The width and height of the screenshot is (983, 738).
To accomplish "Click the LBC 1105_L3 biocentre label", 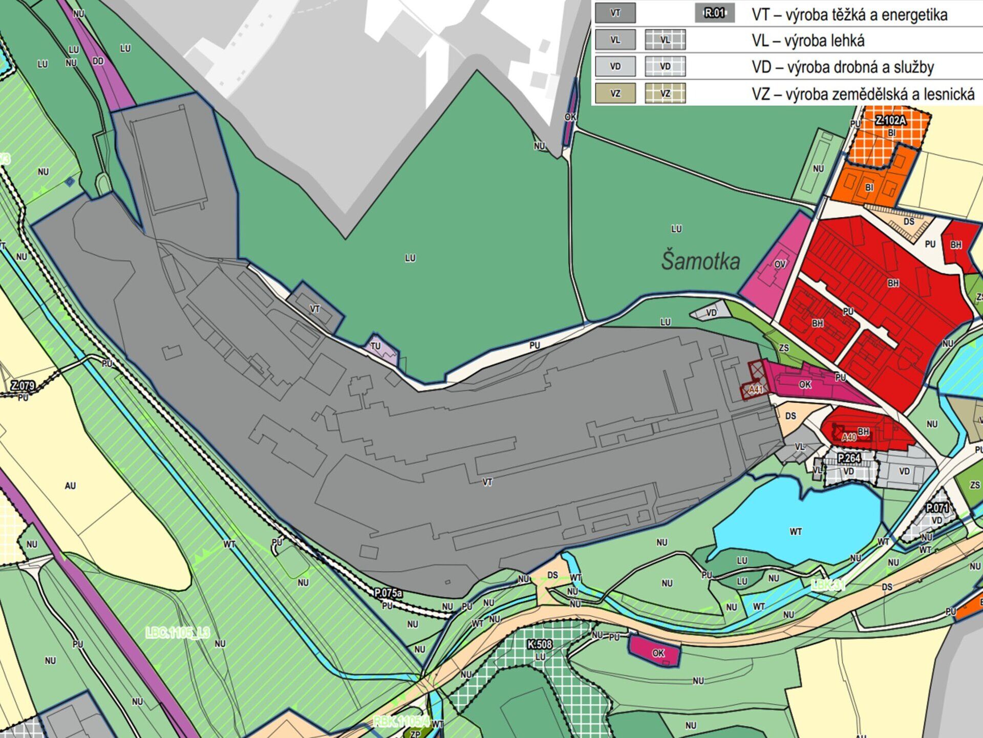I will coord(177,633).
